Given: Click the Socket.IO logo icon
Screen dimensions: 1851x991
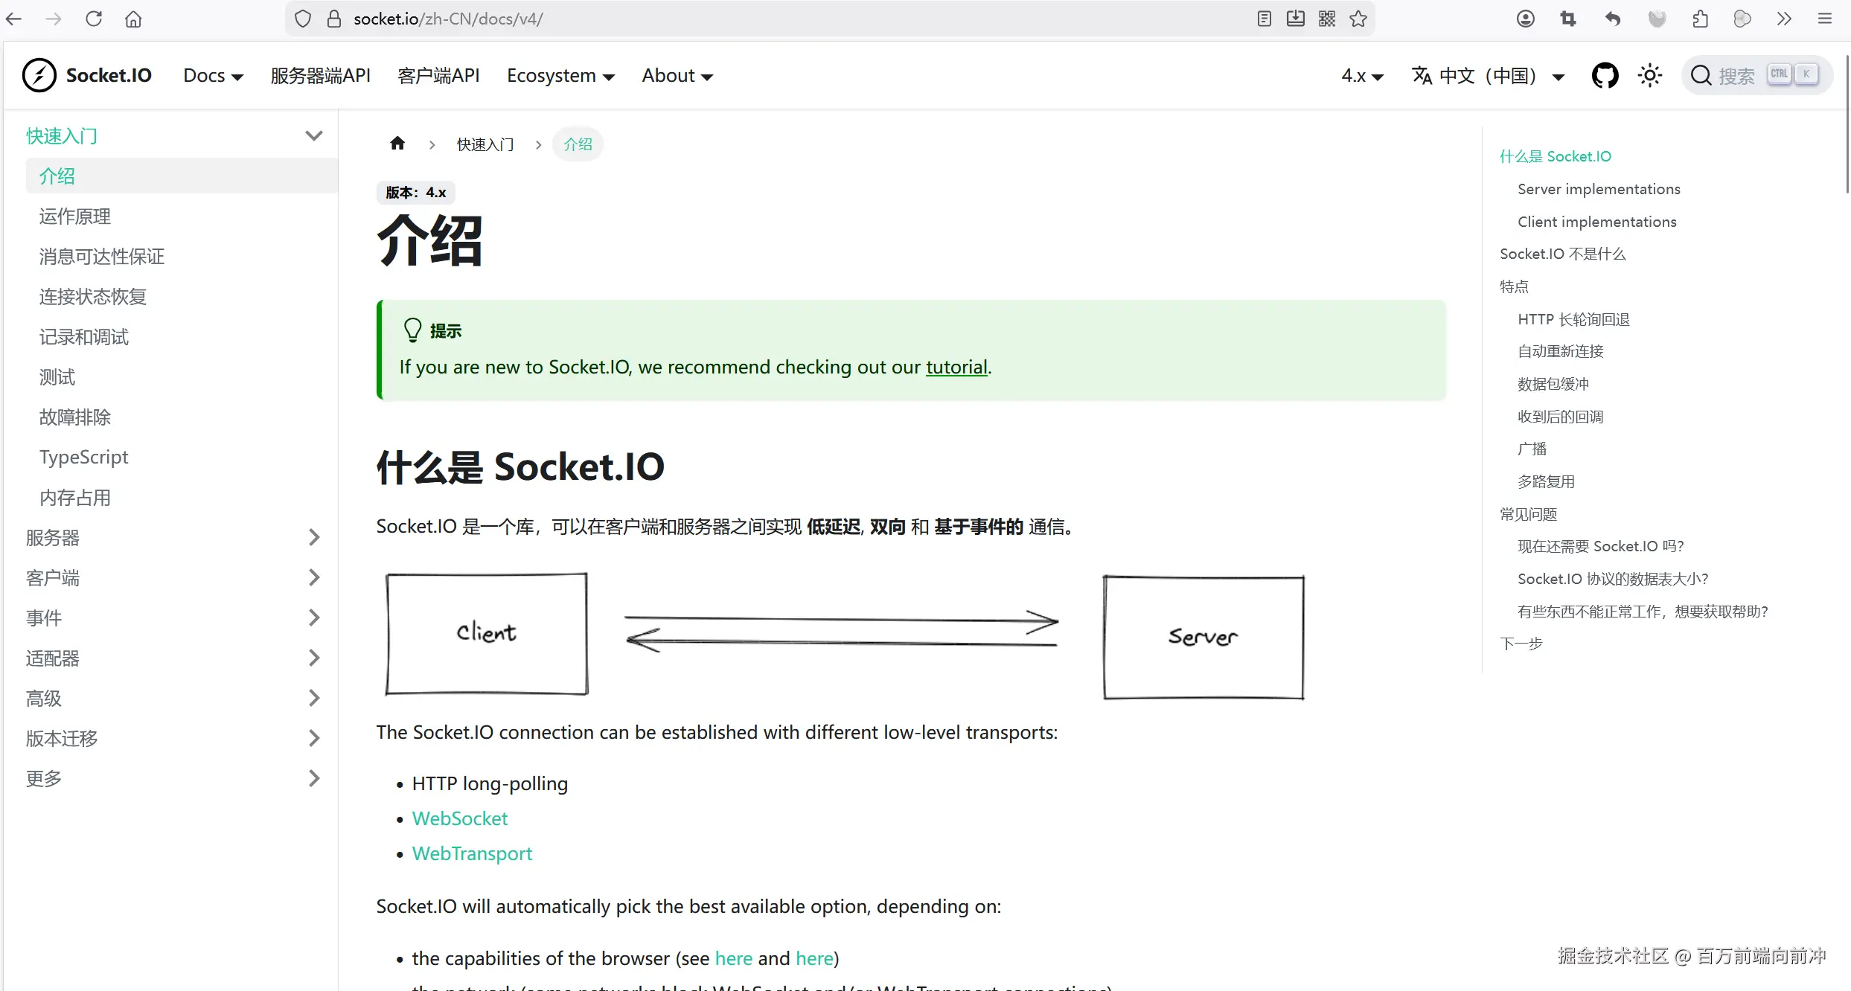Looking at the screenshot, I should (x=39, y=75).
